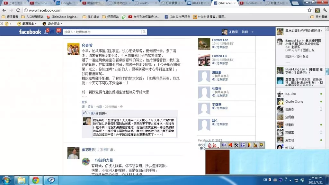Show hidden tray icons arrow

click(290, 180)
